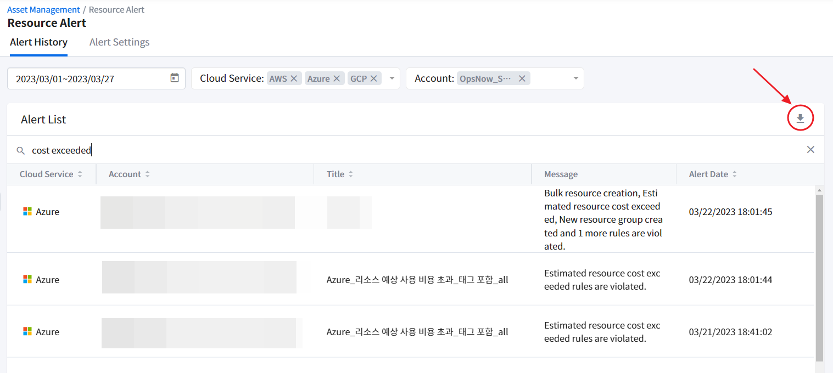Remove the GCP cloud service tag

click(x=373, y=78)
